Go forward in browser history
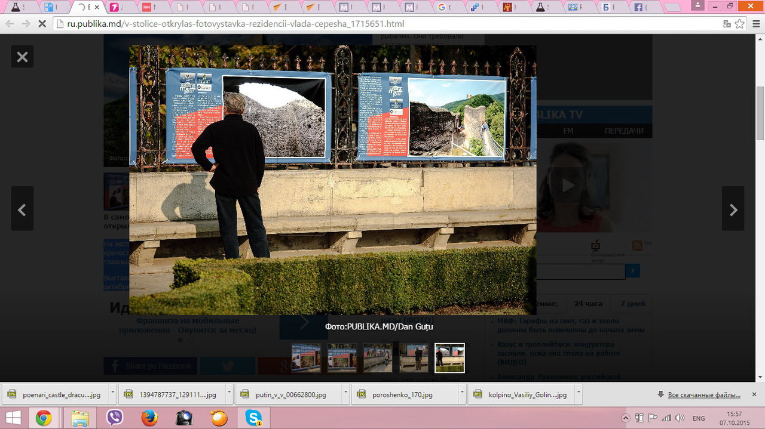 click(26, 24)
